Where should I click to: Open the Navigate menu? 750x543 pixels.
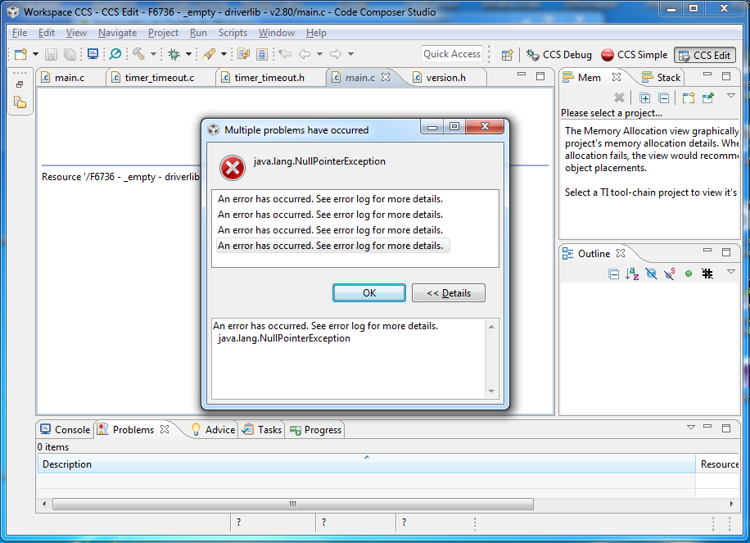click(x=117, y=33)
